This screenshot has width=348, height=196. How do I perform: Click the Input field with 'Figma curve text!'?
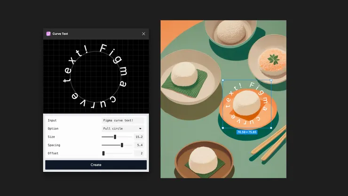click(123, 120)
